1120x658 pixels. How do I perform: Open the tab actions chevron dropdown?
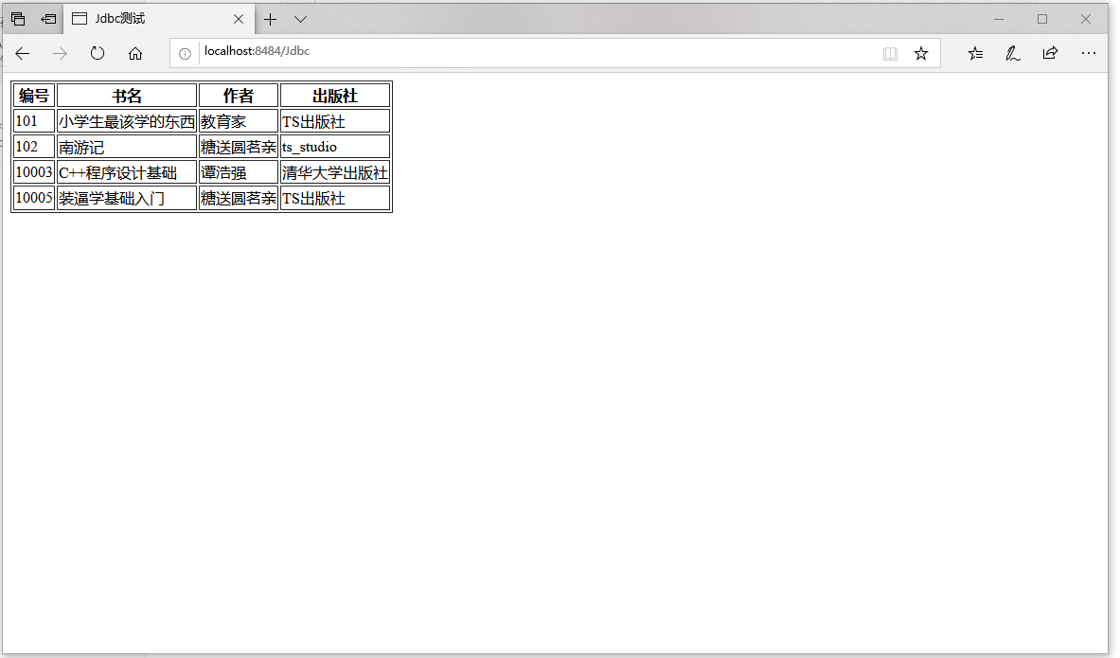300,18
